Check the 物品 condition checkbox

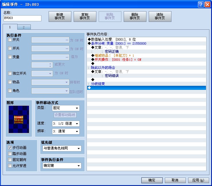10,82
